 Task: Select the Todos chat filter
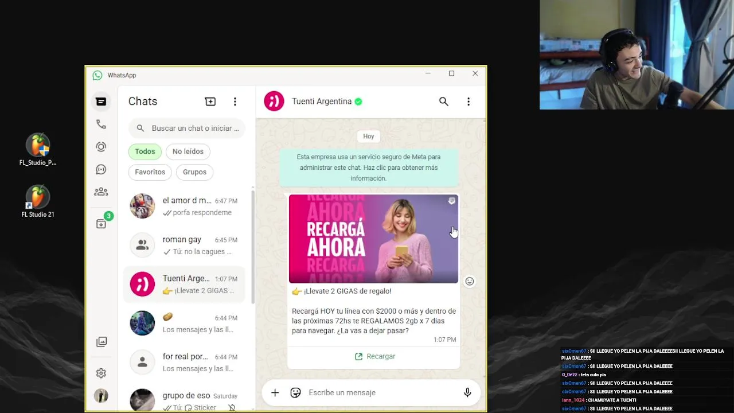point(145,151)
